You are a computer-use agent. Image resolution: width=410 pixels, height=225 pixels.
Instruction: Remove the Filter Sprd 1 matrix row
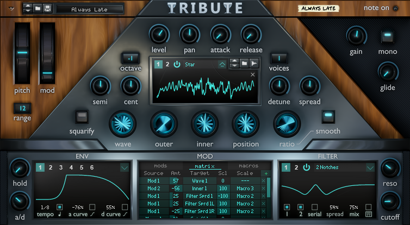click(263, 196)
